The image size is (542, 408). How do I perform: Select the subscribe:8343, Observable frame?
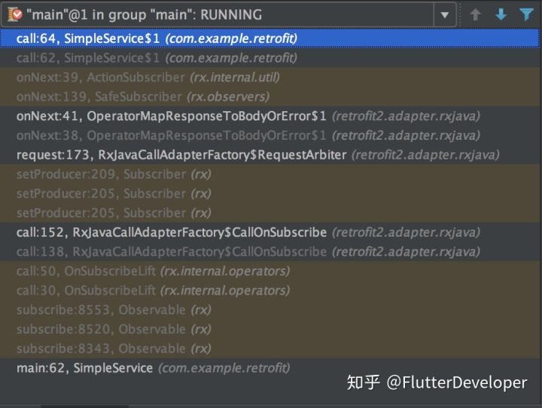[x=113, y=349]
